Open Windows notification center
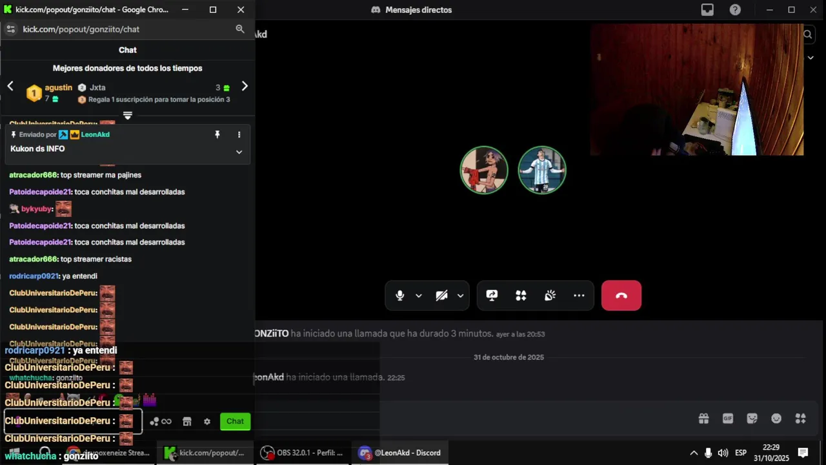 pyautogui.click(x=803, y=453)
